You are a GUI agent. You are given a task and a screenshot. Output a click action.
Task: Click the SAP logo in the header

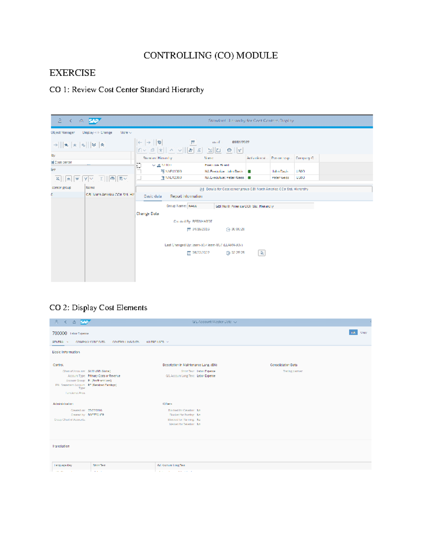pyautogui.click(x=95, y=120)
